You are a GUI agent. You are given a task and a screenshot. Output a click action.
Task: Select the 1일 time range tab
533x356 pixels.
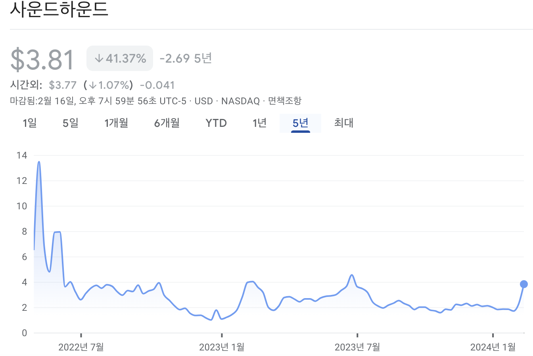30,123
